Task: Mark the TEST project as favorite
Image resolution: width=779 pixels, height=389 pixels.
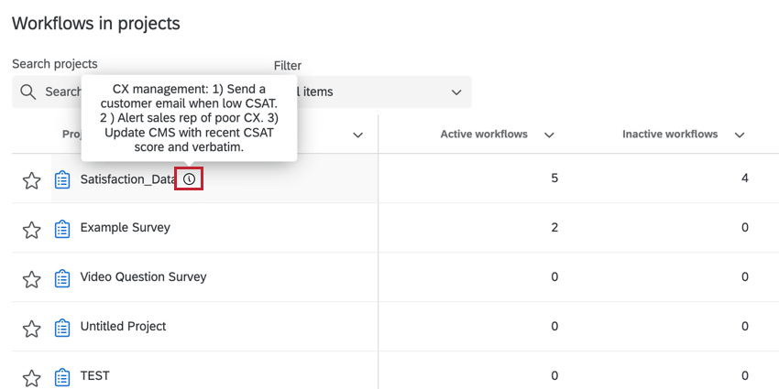Action: coord(32,377)
